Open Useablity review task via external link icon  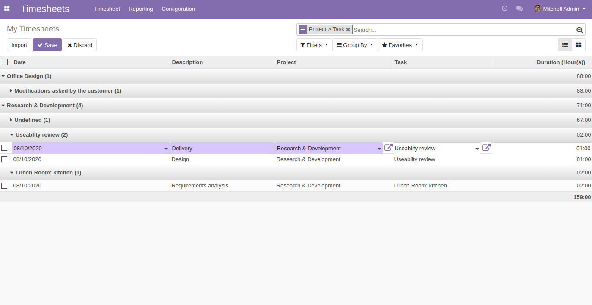tap(486, 147)
